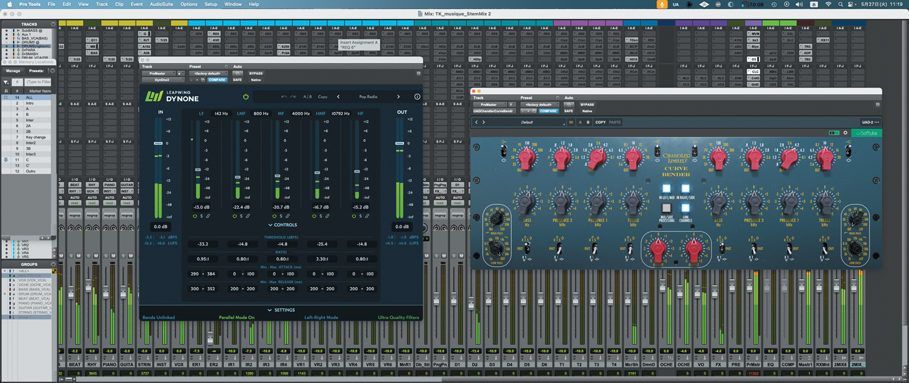Toggle LINK CHANNELS button

[685, 208]
